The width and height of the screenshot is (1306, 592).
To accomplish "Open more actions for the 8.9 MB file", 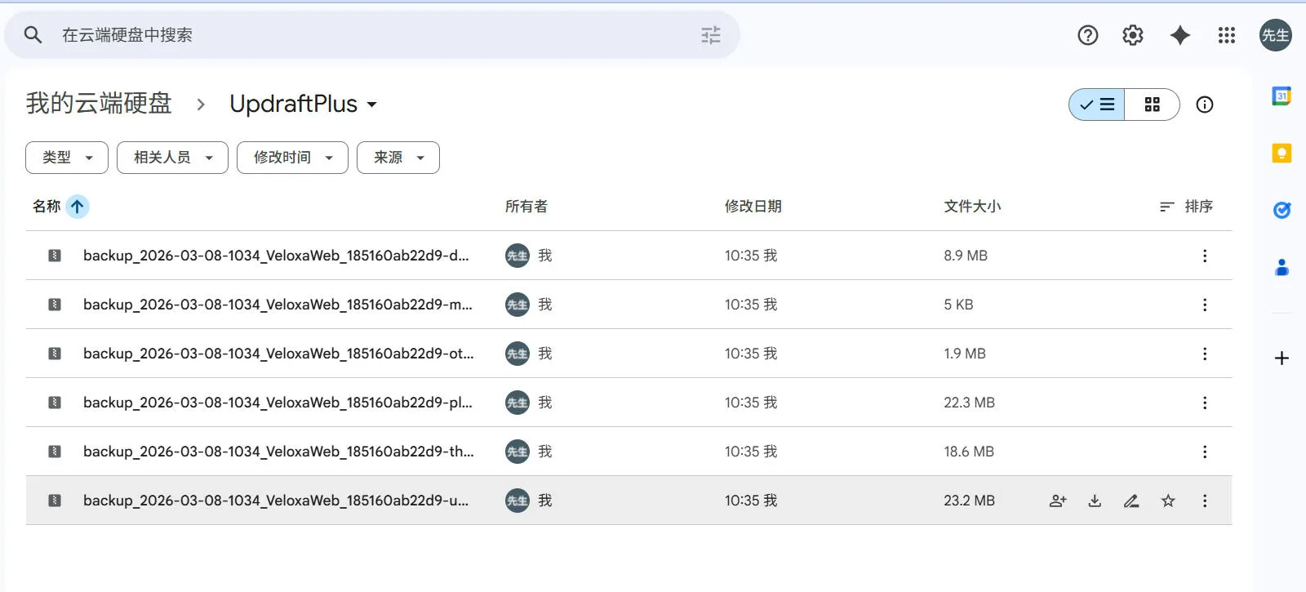I will (1204, 256).
